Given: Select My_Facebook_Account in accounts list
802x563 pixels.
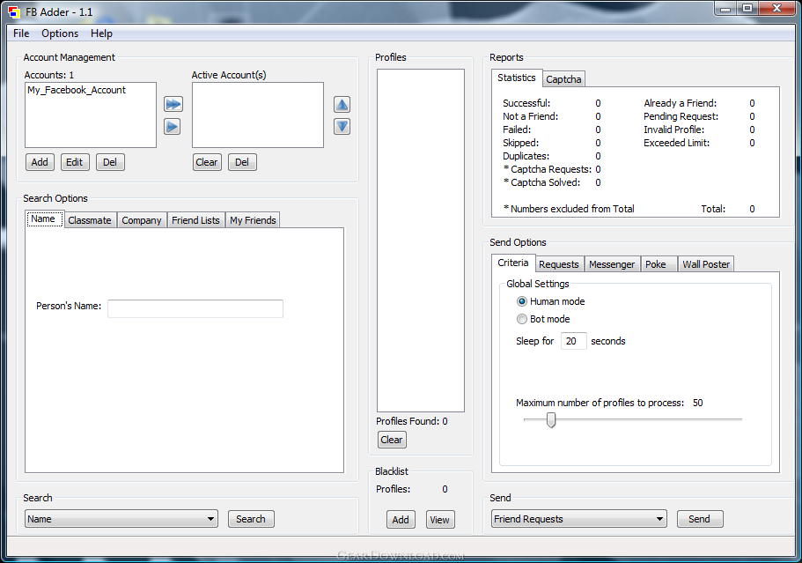Looking at the screenshot, I should tap(77, 90).
